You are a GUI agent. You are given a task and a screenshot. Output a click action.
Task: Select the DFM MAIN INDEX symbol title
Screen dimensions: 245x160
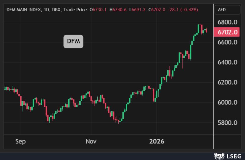23,10
